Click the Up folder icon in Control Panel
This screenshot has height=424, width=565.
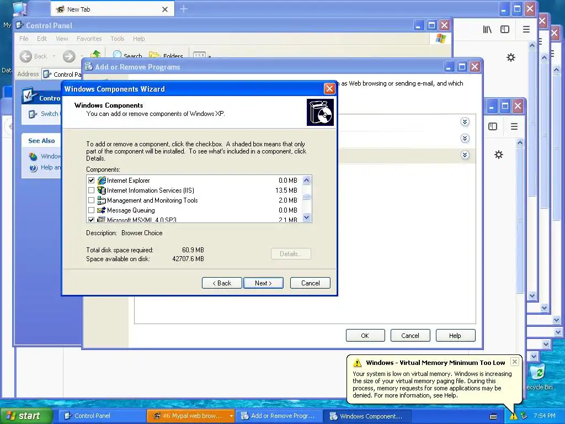[x=95, y=55]
